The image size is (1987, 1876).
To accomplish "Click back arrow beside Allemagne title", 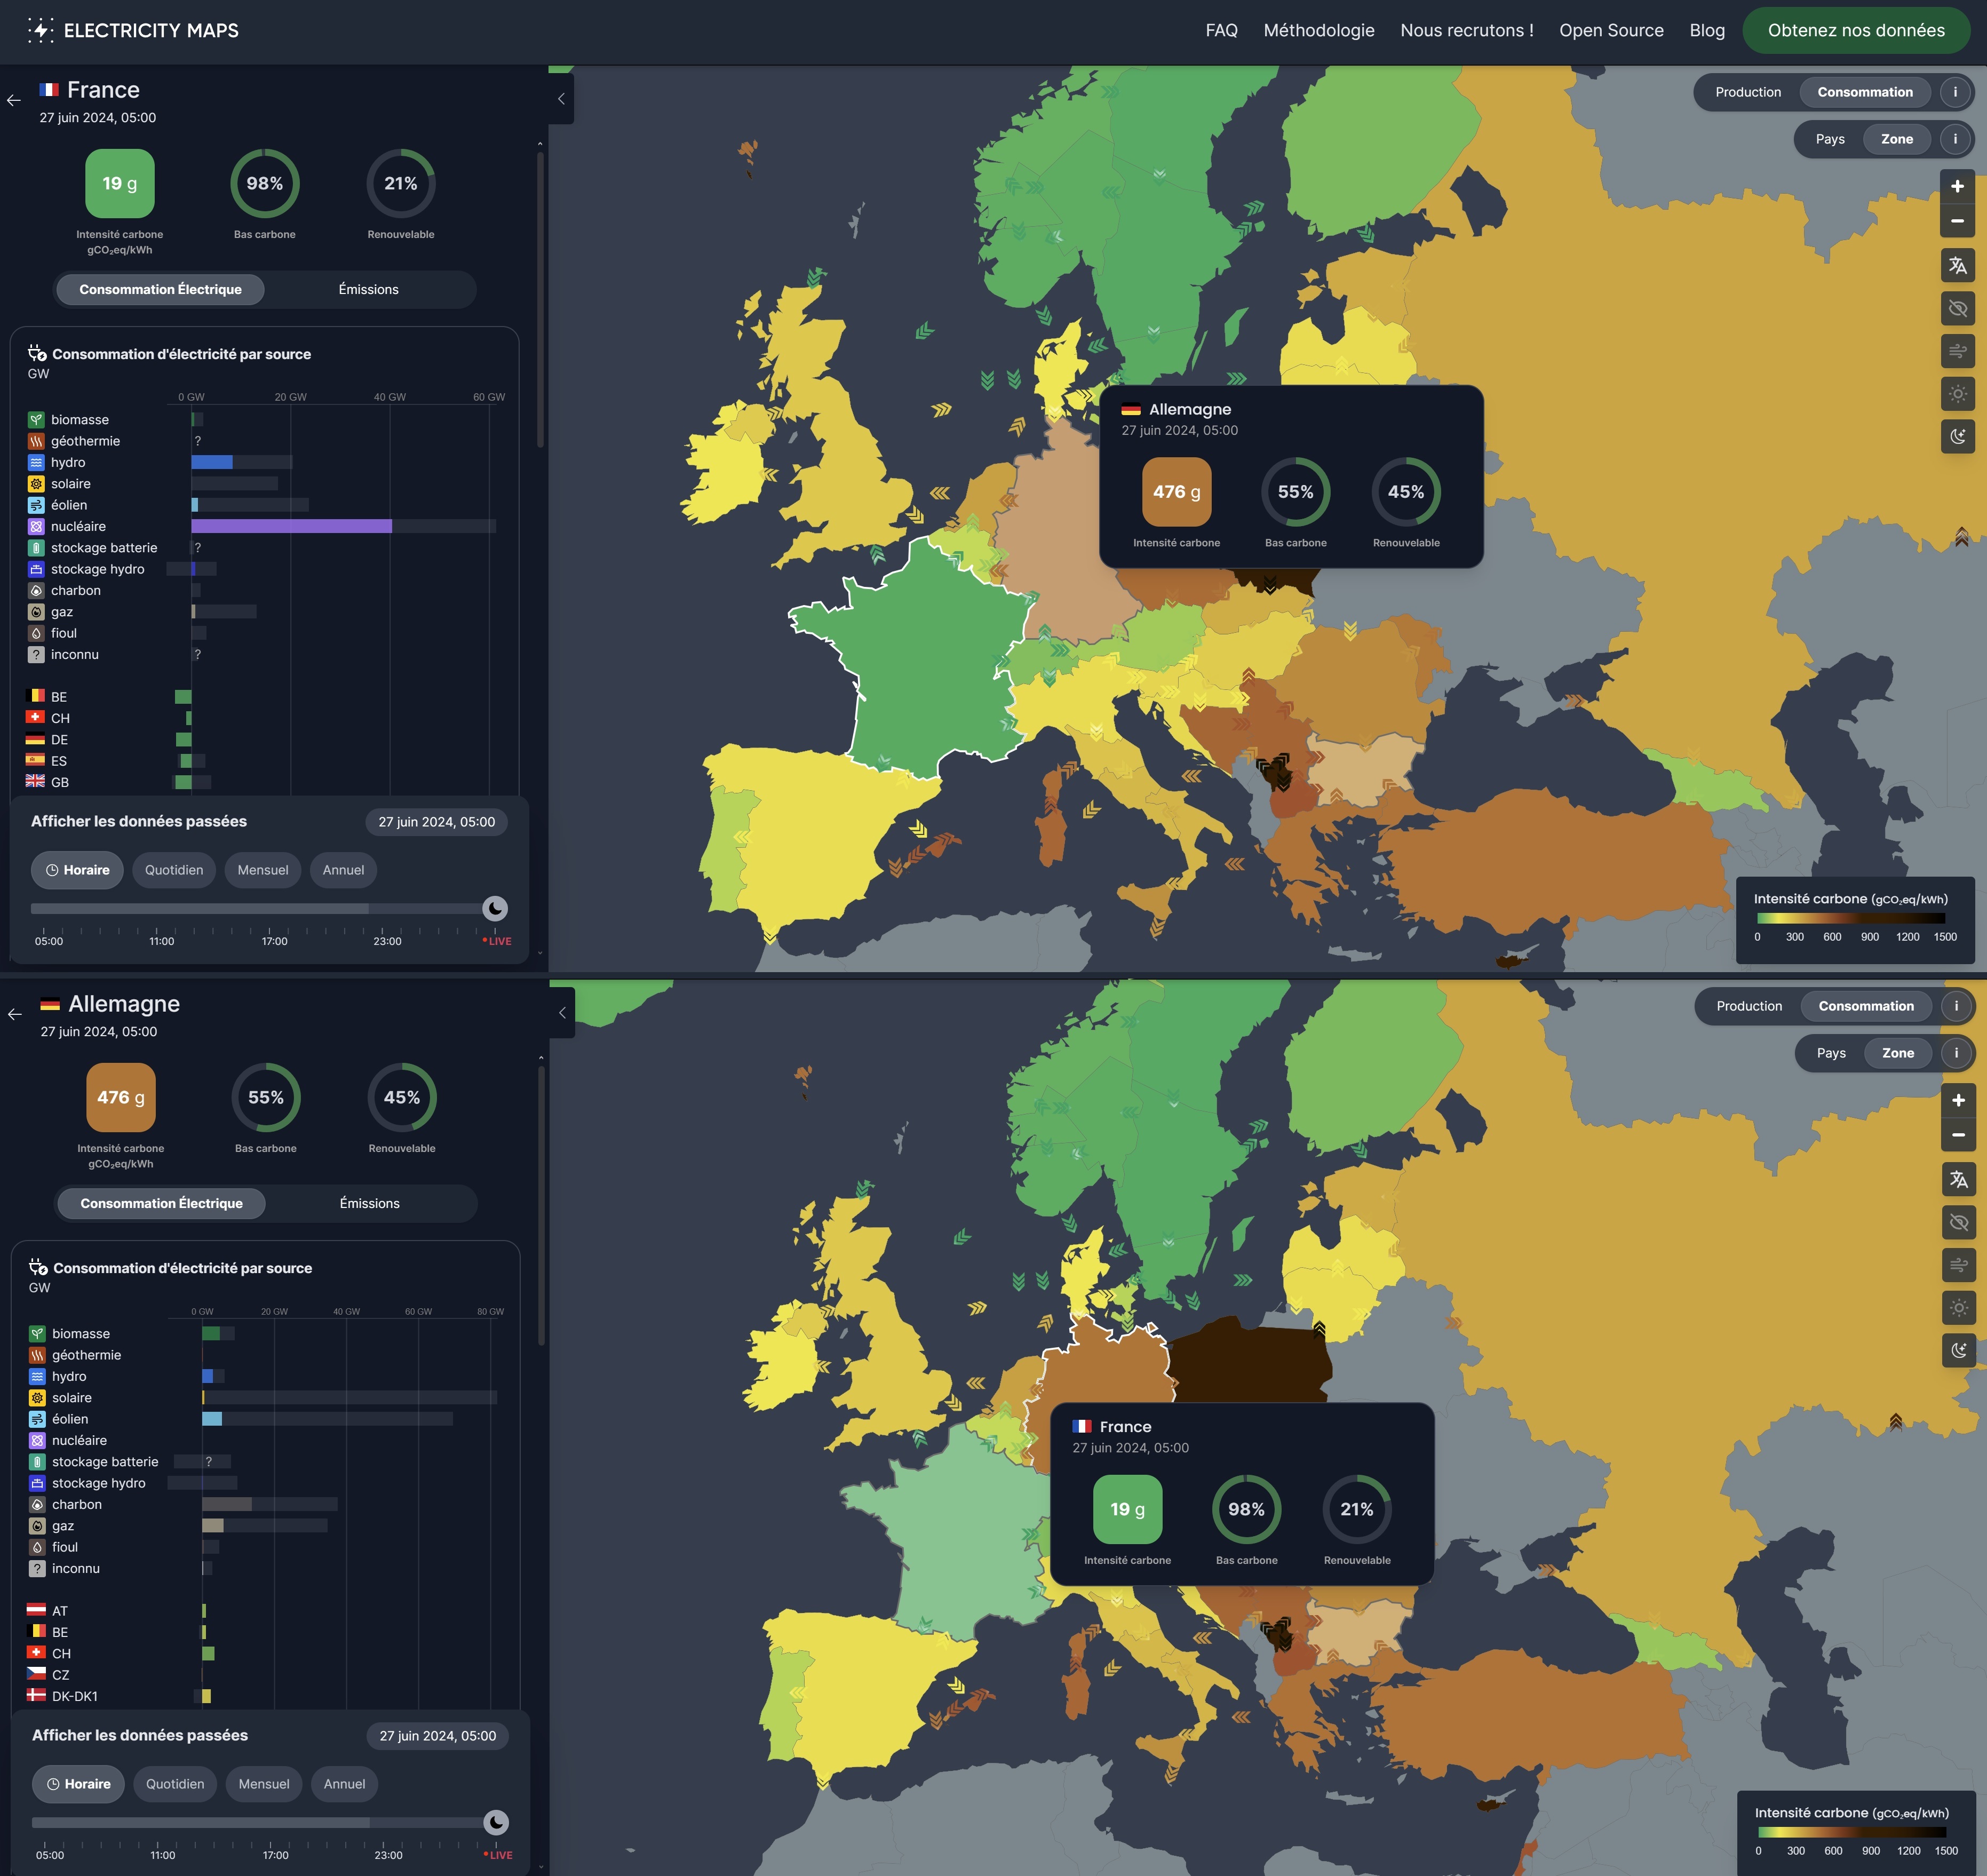I will coord(15,1014).
